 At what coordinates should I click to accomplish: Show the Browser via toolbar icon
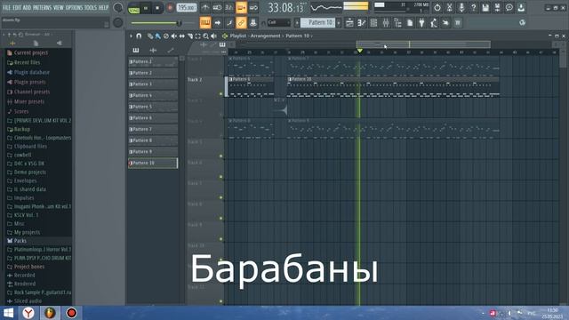pyautogui.click(x=397, y=23)
